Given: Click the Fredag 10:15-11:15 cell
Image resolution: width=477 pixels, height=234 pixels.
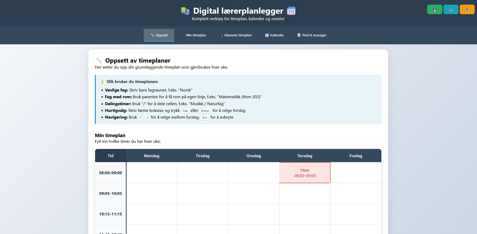Looking at the screenshot, I should (356, 214).
